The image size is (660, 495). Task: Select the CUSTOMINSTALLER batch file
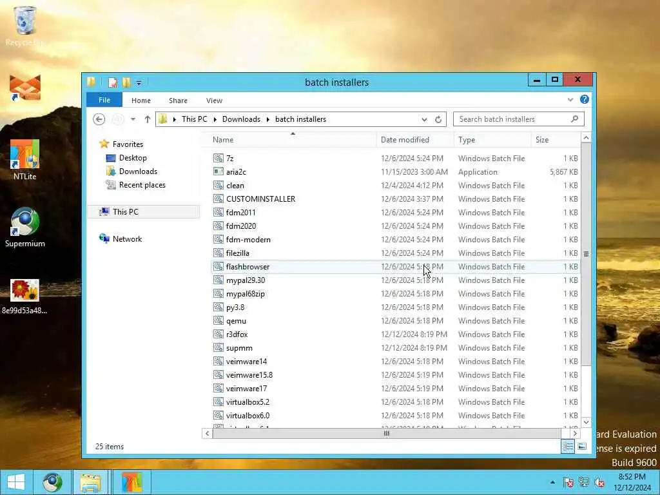click(x=396, y=199)
